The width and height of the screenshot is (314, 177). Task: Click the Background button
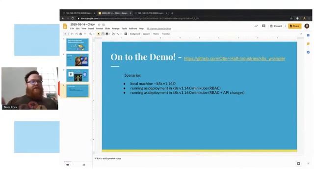135,34
